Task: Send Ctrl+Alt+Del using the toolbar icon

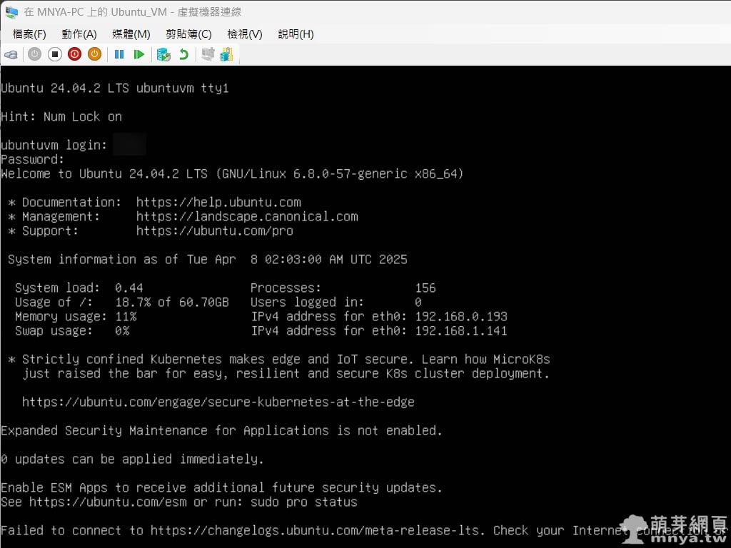Action: [11, 54]
